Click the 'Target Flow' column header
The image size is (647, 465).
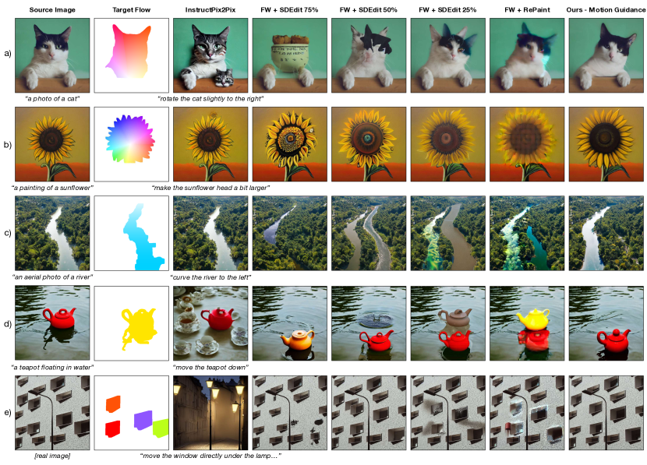[132, 9]
